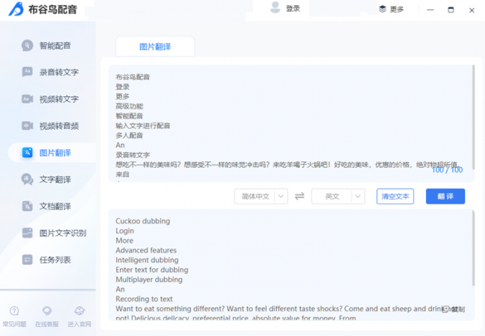Open the 英文 target language dropdown
This screenshot has height=336, width=485.
click(338, 196)
